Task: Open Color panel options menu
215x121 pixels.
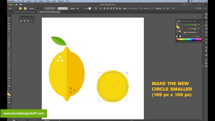Action: point(202,21)
